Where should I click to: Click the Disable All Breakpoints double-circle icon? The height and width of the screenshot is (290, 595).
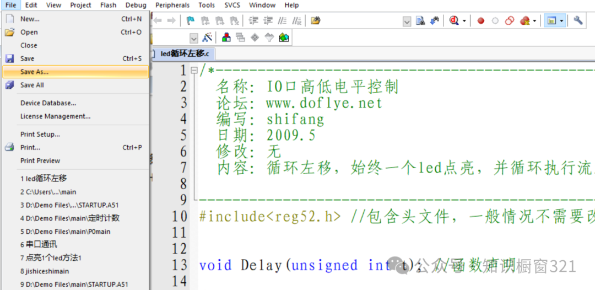[x=510, y=21]
